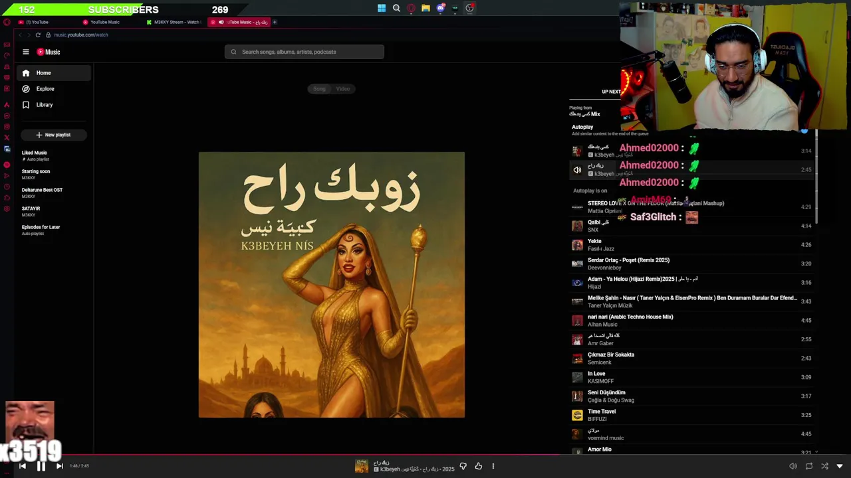Play Qalbi by SNX from queue
This screenshot has height=478, width=851.
pos(691,226)
